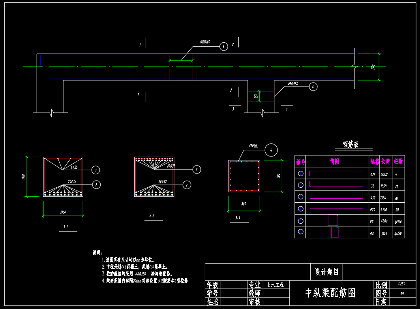The width and height of the screenshot is (420, 309).
Task: Pick circled number 6 in rebar table
Action: tap(300, 232)
